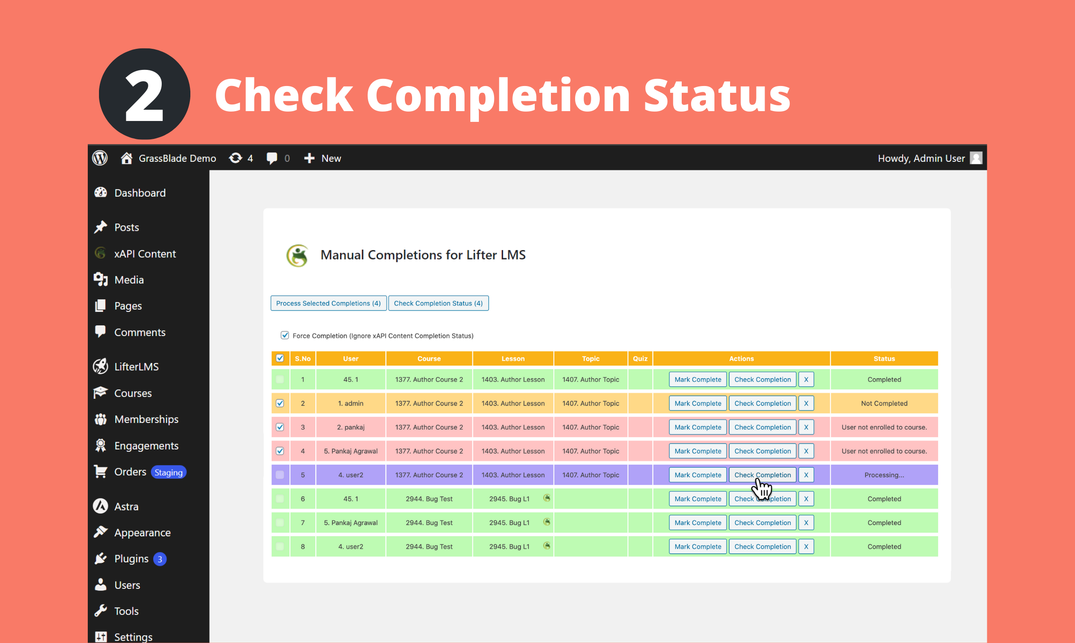The height and width of the screenshot is (643, 1075).
Task: Click Check Completion in row 7
Action: coord(762,522)
